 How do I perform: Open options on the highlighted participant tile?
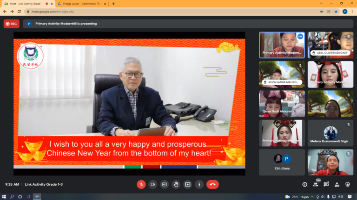(300, 36)
